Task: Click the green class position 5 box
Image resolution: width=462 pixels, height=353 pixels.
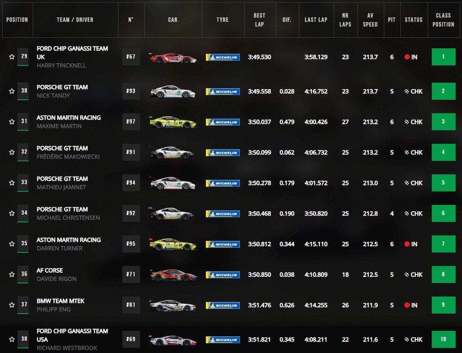Action: [443, 183]
